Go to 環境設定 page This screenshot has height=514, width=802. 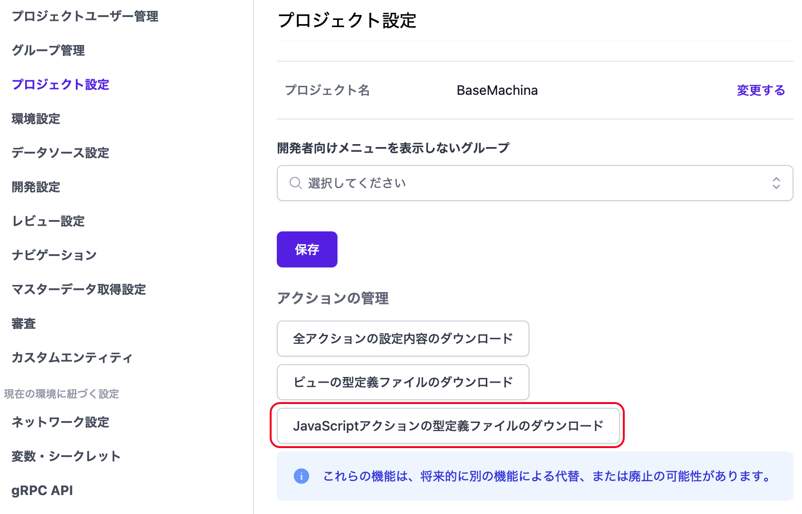tap(36, 119)
